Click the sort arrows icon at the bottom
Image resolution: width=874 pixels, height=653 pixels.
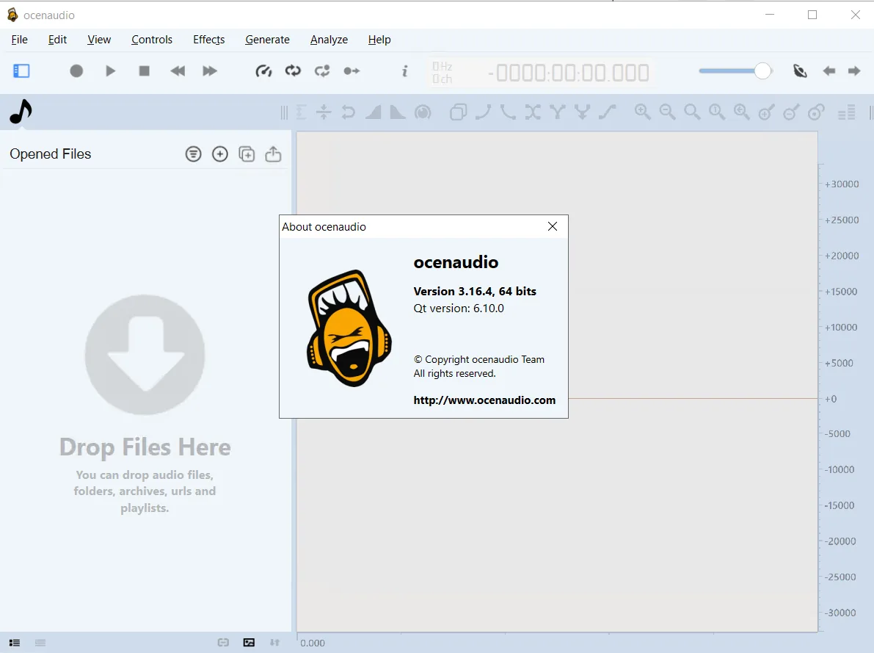coord(274,643)
